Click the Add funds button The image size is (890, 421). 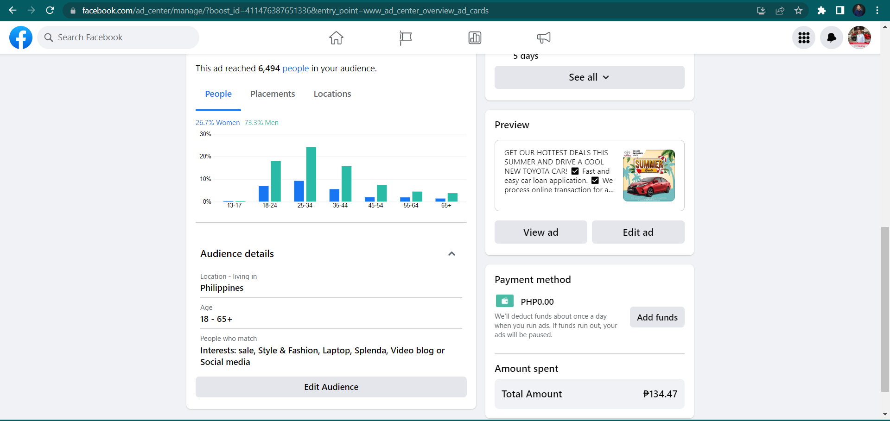[x=657, y=317]
